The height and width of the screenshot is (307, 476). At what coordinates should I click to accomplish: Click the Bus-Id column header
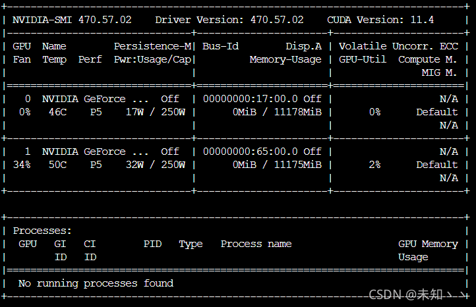pos(221,46)
